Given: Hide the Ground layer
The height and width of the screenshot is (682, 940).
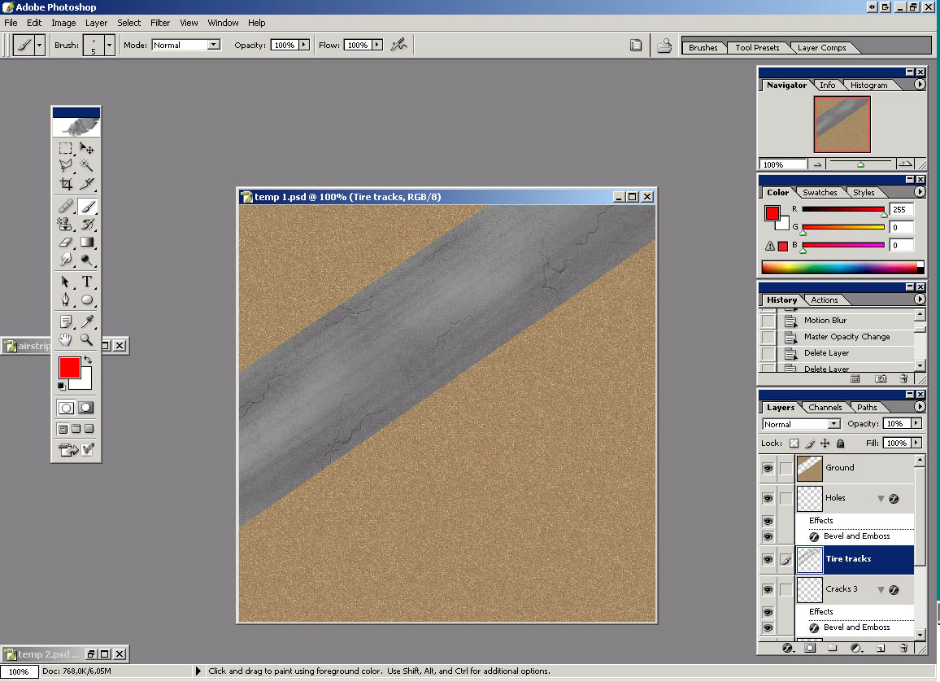Looking at the screenshot, I should coord(768,468).
